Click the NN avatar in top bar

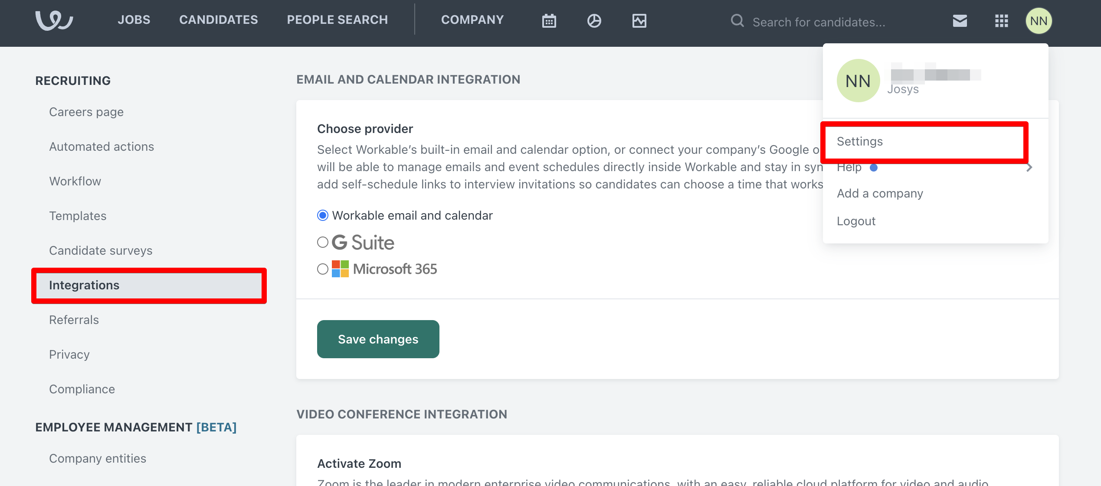pyautogui.click(x=1038, y=21)
